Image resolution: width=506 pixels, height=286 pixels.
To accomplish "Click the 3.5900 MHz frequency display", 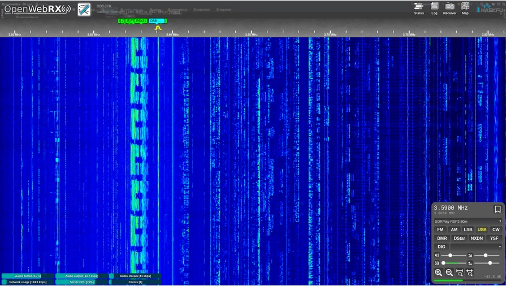I will pos(451,208).
